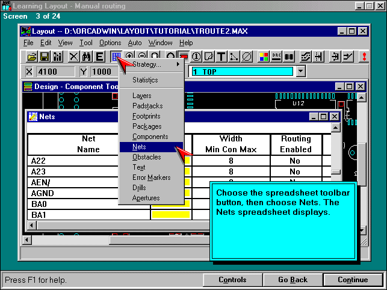Image resolution: width=387 pixels, height=290 pixels.
Task: Open the Options menu
Action: (x=110, y=43)
